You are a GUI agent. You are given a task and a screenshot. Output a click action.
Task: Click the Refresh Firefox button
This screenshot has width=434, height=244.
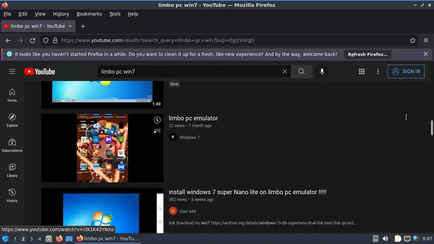coord(368,54)
